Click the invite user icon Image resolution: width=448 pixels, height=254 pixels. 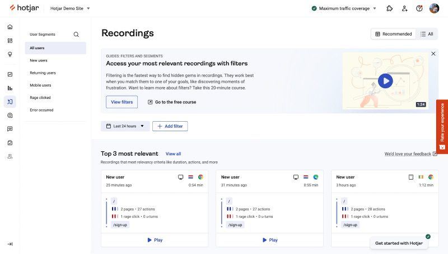point(404,8)
